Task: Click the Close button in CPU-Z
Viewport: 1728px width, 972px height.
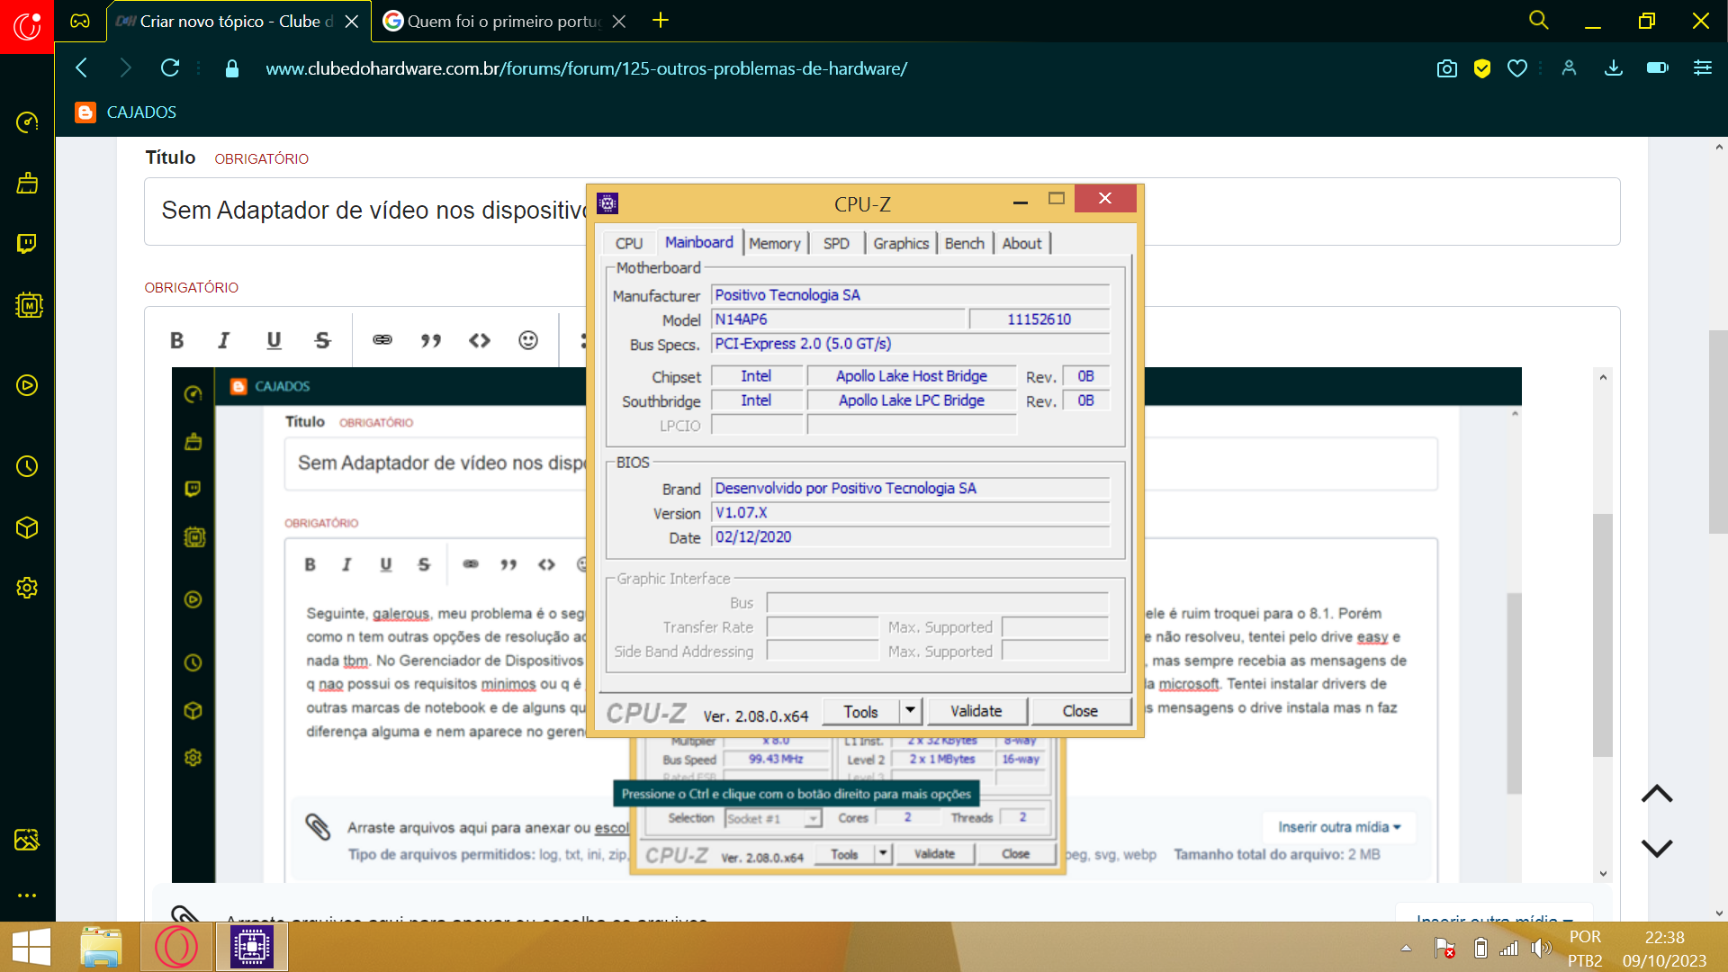Action: click(x=1080, y=712)
